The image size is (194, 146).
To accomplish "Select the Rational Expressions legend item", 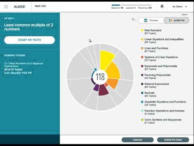I will pos(155,85).
